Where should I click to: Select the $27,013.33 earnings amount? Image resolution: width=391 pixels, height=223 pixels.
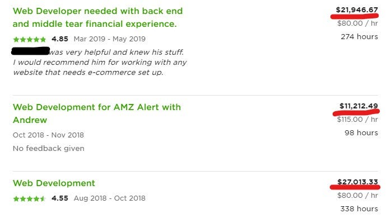(x=357, y=182)
